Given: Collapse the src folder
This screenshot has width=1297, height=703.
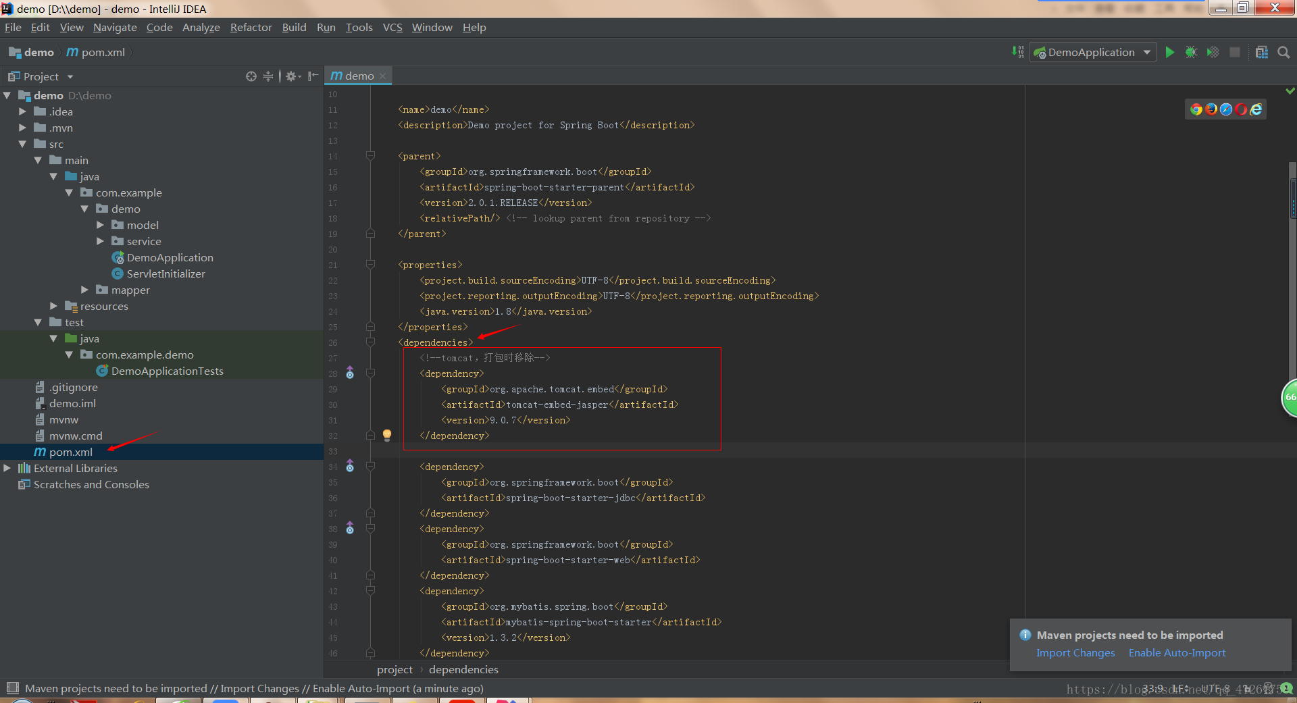Looking at the screenshot, I should 22,144.
